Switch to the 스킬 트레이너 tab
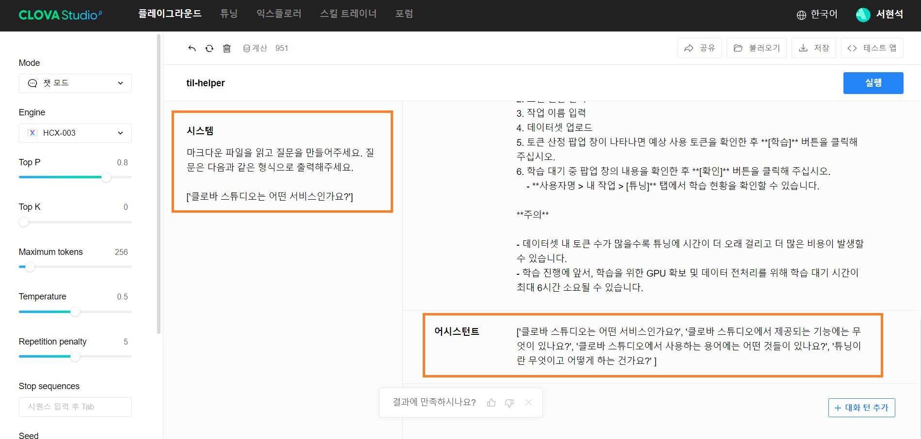Viewport: 921px width, 439px height. [348, 14]
